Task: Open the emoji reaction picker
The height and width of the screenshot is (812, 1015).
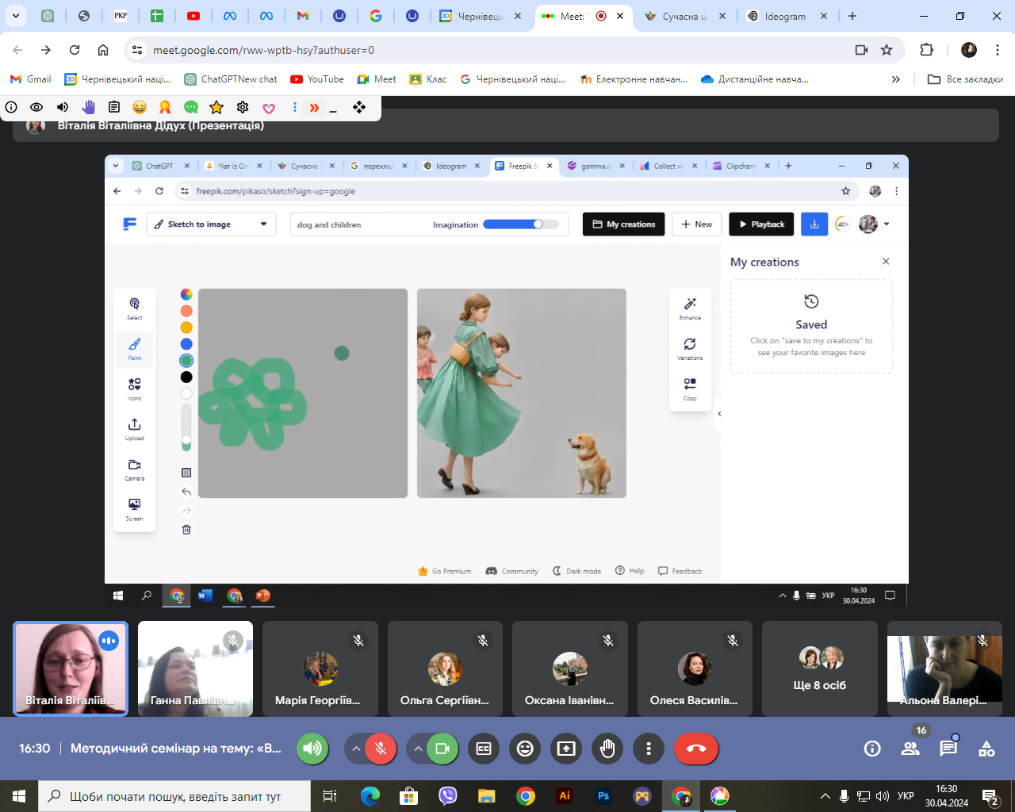Action: pyautogui.click(x=525, y=749)
